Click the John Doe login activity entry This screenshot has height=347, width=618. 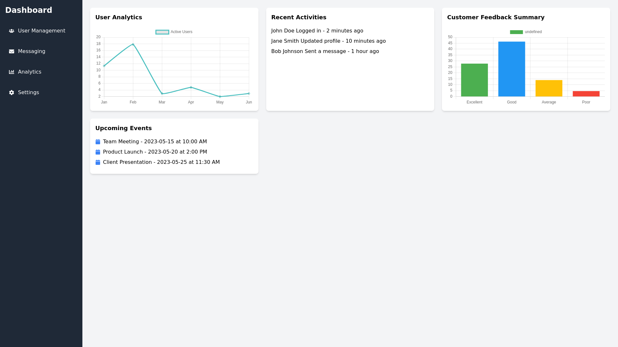(317, 31)
